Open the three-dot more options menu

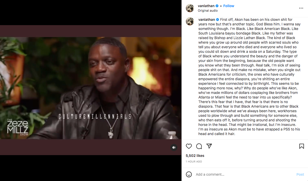coord(301,8)
